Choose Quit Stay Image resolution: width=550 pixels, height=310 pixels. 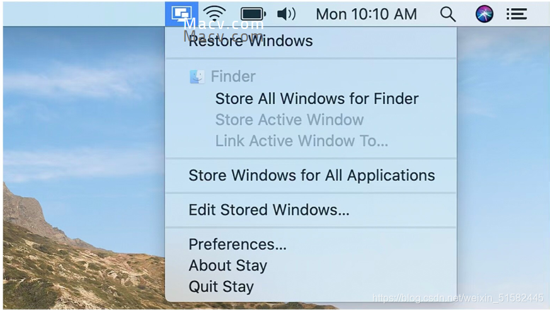(x=311, y=287)
